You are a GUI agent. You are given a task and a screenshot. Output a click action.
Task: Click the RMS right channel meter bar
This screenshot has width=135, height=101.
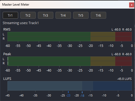tap(70, 39)
